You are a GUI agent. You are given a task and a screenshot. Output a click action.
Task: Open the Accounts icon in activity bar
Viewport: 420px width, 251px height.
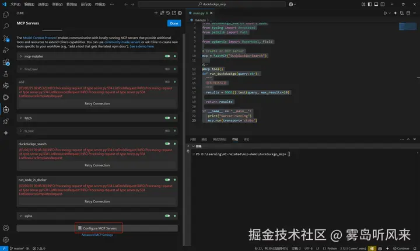pyautogui.click(x=6, y=228)
